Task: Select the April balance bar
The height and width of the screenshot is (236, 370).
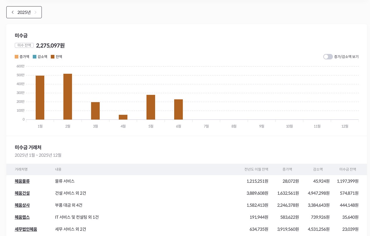Action: click(123, 117)
